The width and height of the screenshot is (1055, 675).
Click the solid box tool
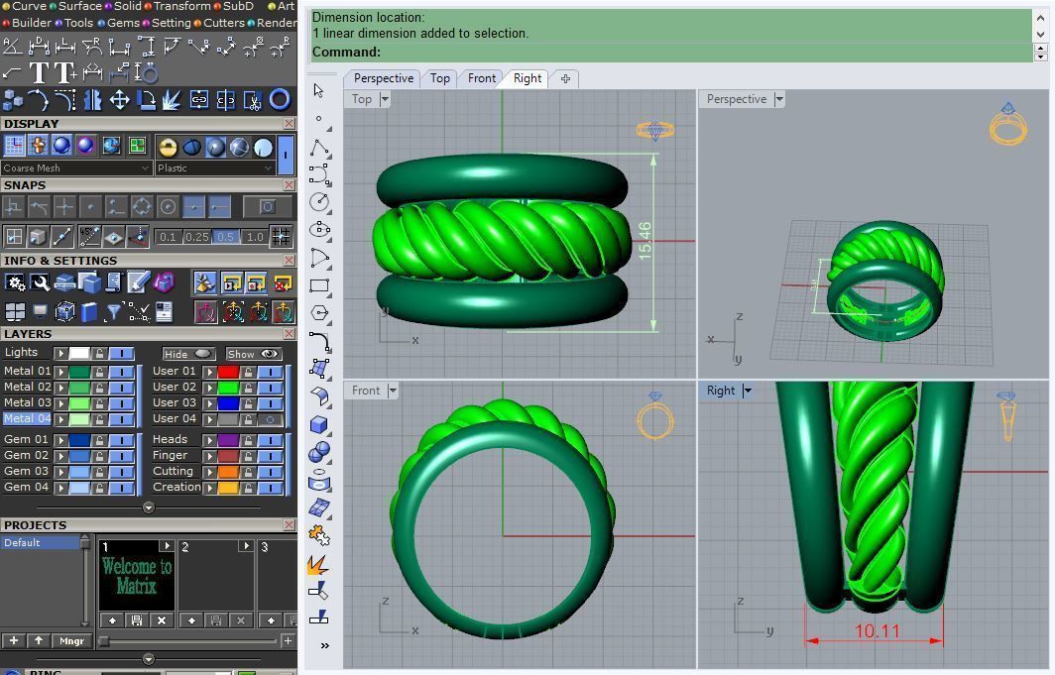pos(319,424)
